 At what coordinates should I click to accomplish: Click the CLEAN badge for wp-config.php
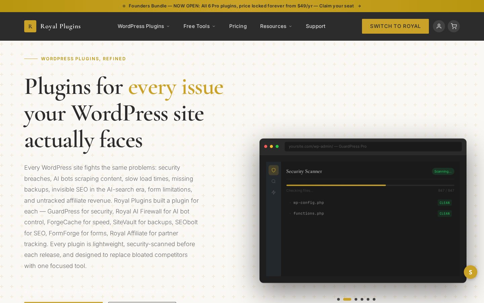(x=445, y=203)
